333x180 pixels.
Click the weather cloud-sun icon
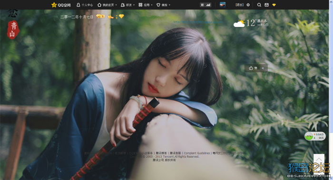coord(239,23)
